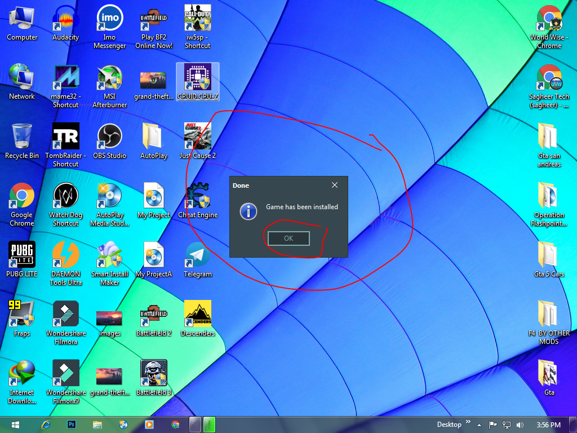The image size is (577, 433).
Task: Select the OBS Studio shortcut
Action: (109, 141)
